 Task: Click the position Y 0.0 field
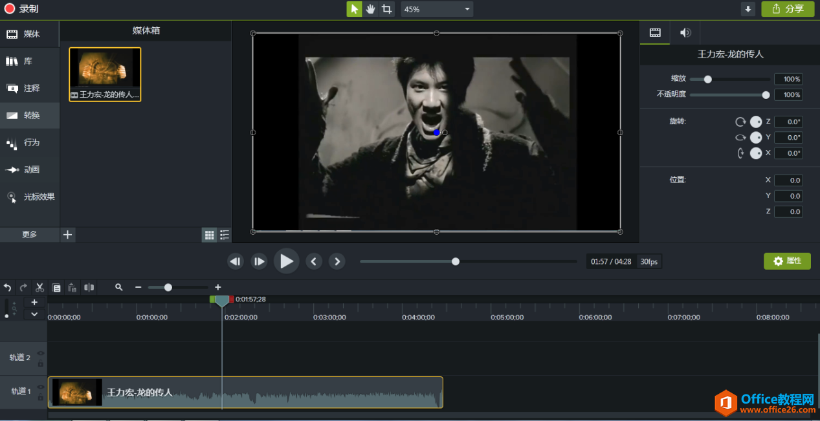[788, 196]
